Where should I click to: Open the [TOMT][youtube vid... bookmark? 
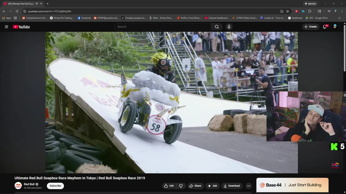(106, 18)
